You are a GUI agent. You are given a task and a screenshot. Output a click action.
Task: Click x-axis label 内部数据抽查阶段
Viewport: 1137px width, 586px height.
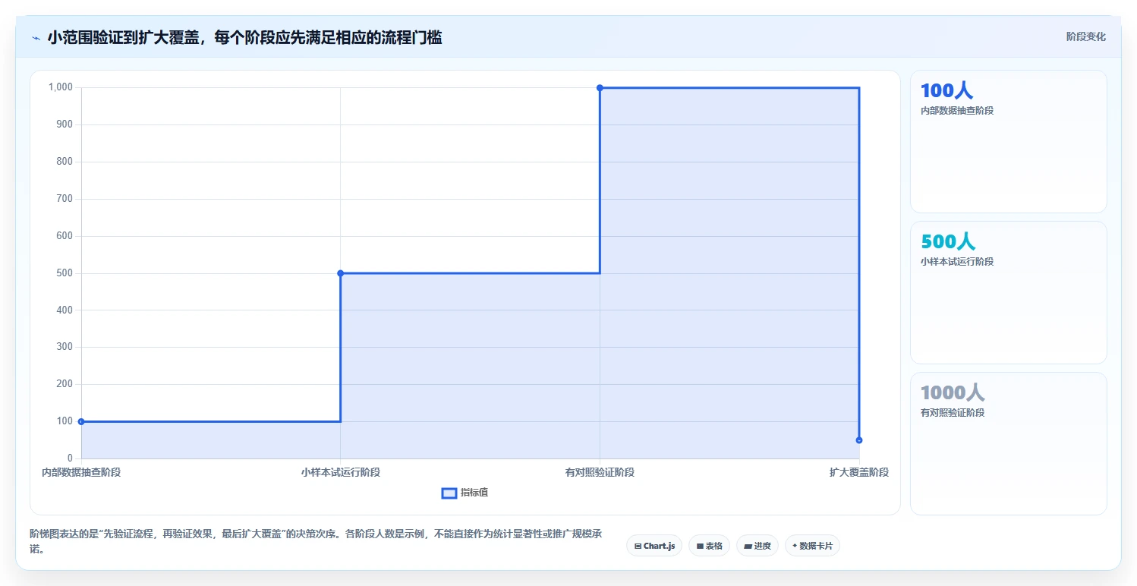[x=81, y=472]
